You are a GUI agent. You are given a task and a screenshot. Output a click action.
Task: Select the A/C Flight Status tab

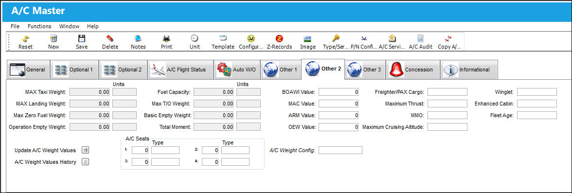coord(180,70)
